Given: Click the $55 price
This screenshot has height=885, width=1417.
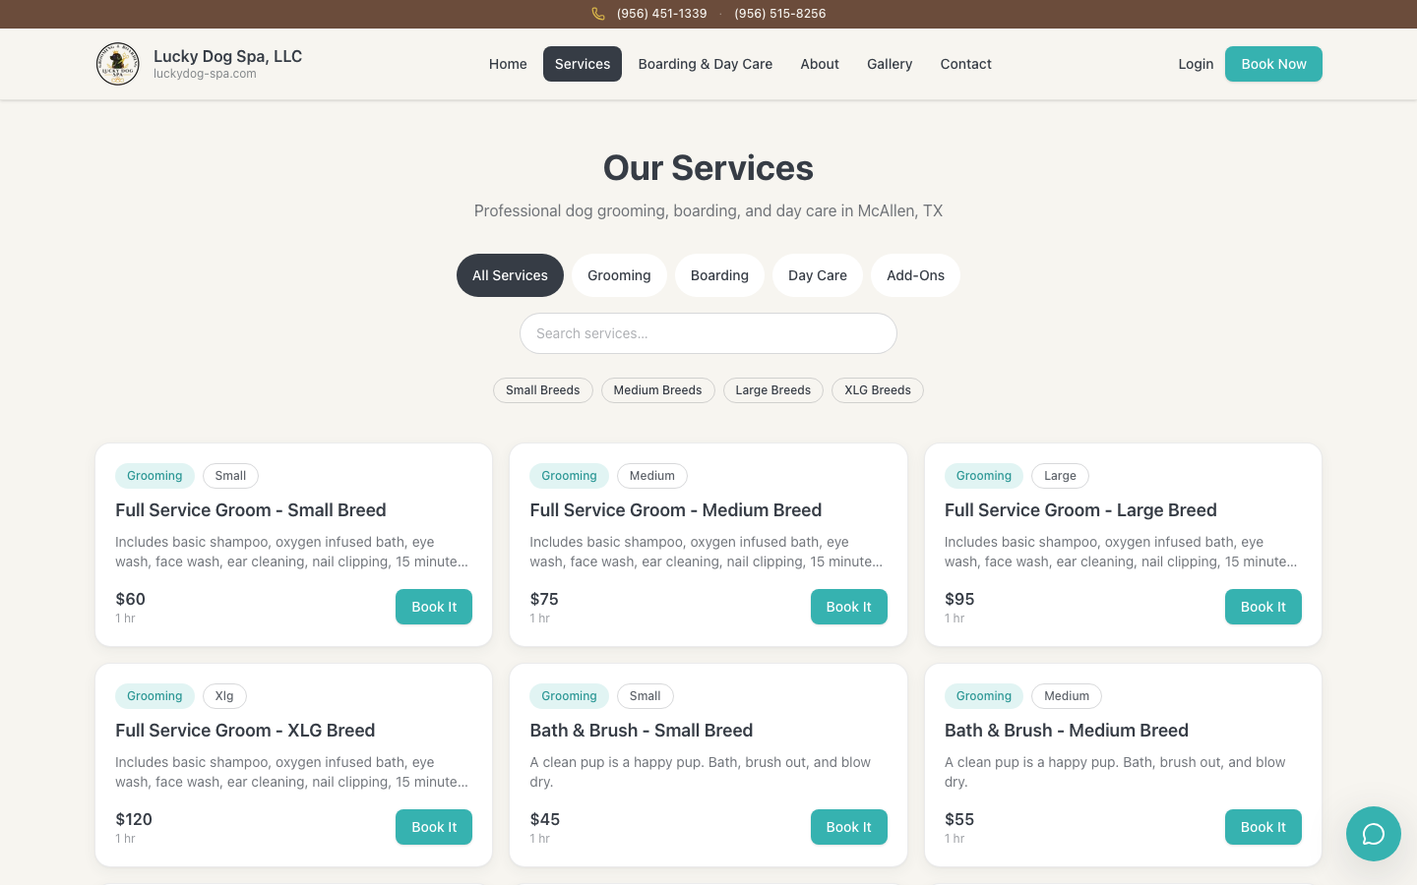Looking at the screenshot, I should (x=959, y=819).
